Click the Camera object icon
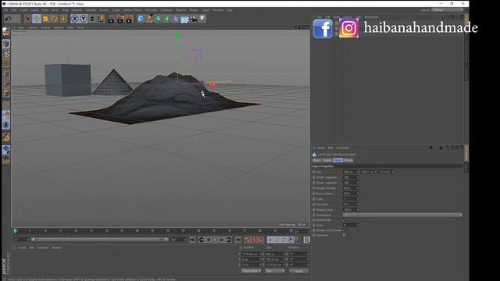This screenshot has width=500, height=281. (194, 19)
